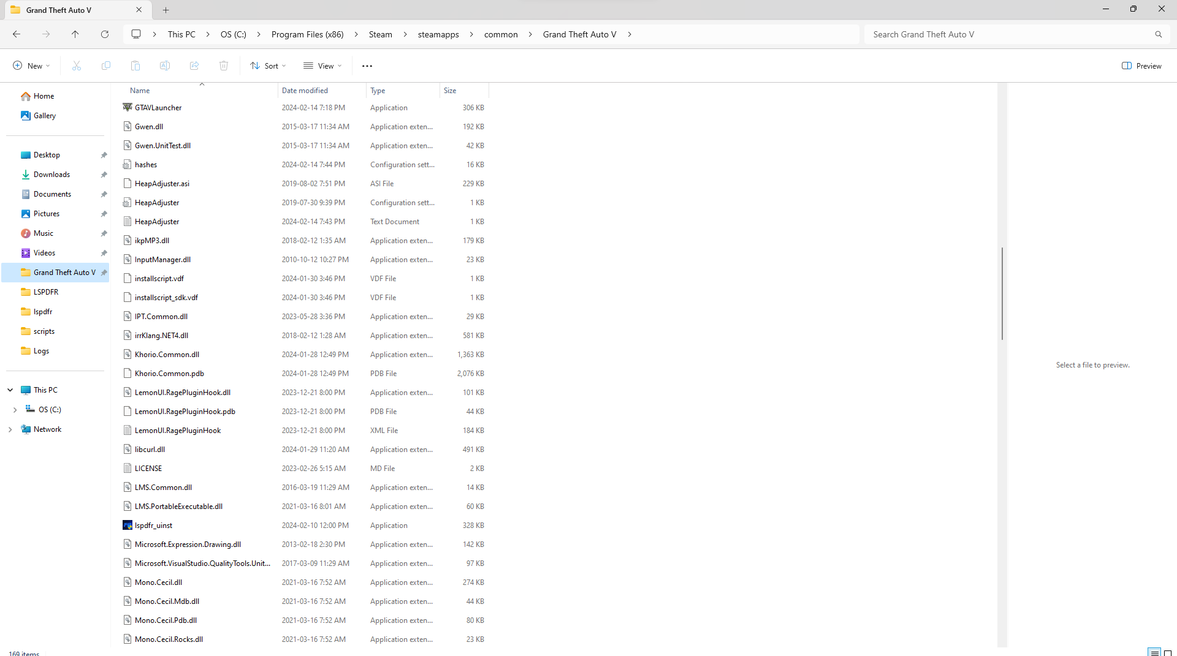
Task: Select the Home icon in sidebar
Action: (26, 96)
